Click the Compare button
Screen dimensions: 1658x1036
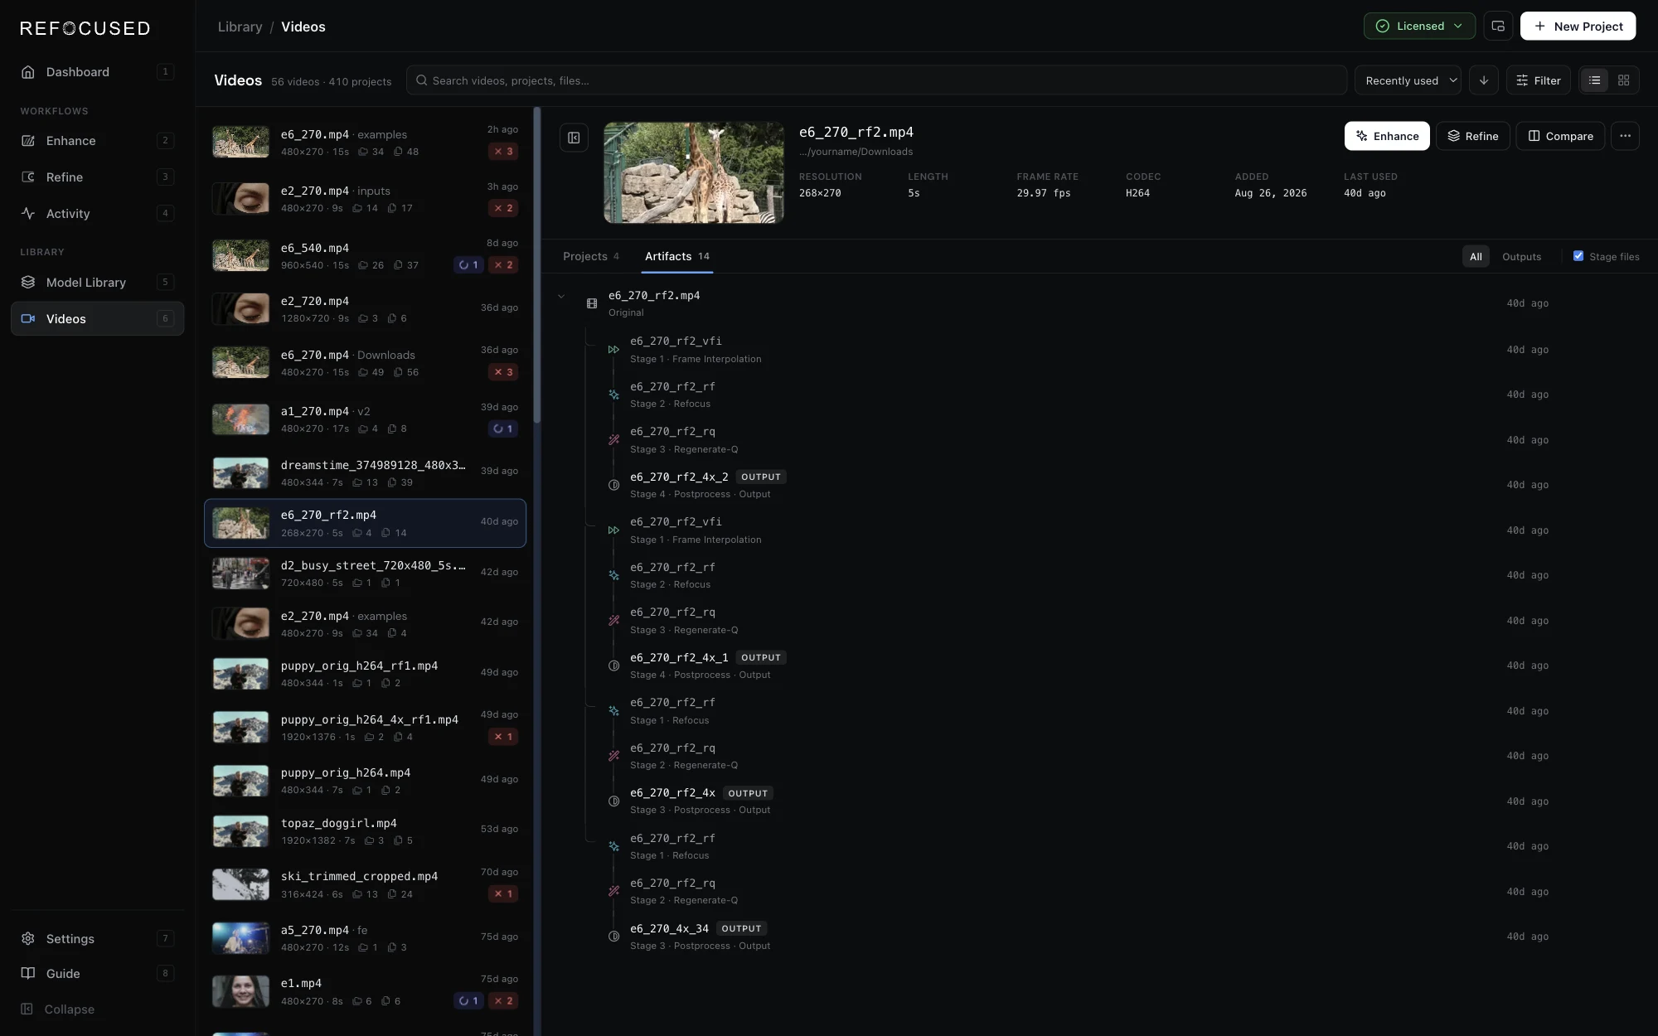pyautogui.click(x=1560, y=136)
